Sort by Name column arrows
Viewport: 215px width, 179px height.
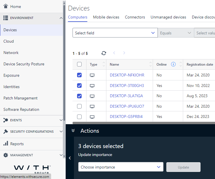pyautogui.click(x=150, y=64)
